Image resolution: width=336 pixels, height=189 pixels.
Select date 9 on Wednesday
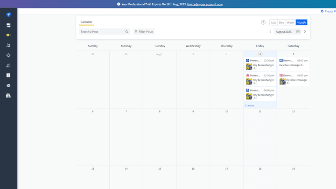[193, 112]
